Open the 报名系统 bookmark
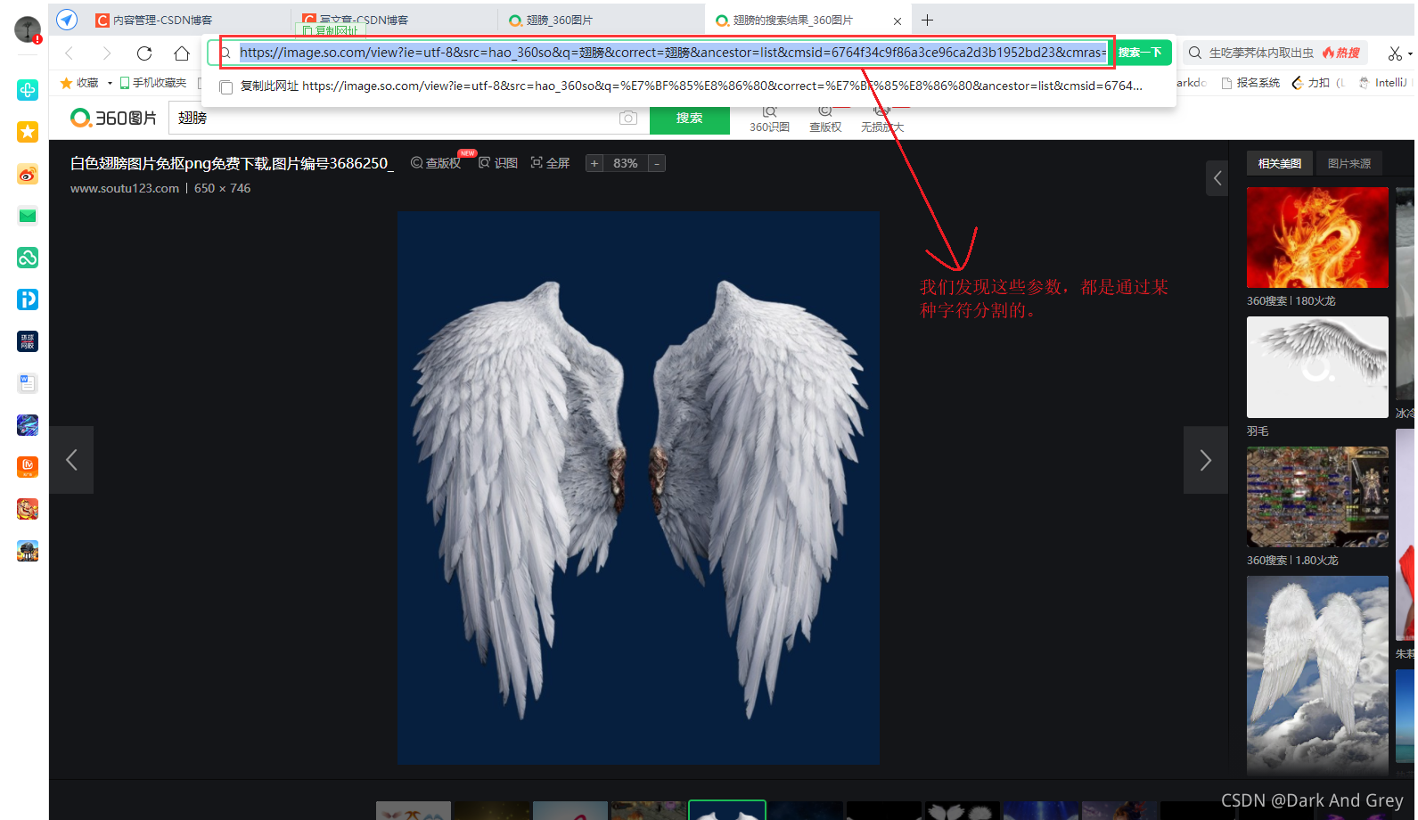This screenshot has width=1418, height=820. [x=1250, y=83]
